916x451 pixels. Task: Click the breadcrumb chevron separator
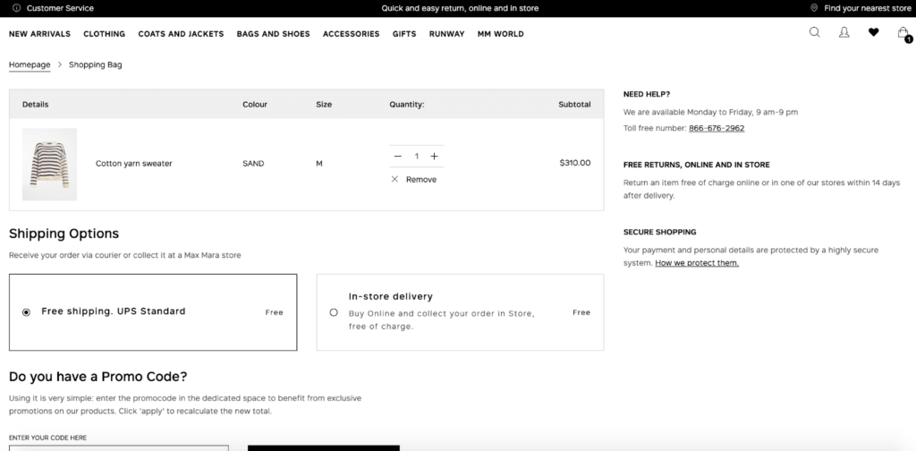pyautogui.click(x=60, y=64)
